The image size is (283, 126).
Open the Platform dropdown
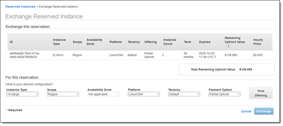pos(144,94)
